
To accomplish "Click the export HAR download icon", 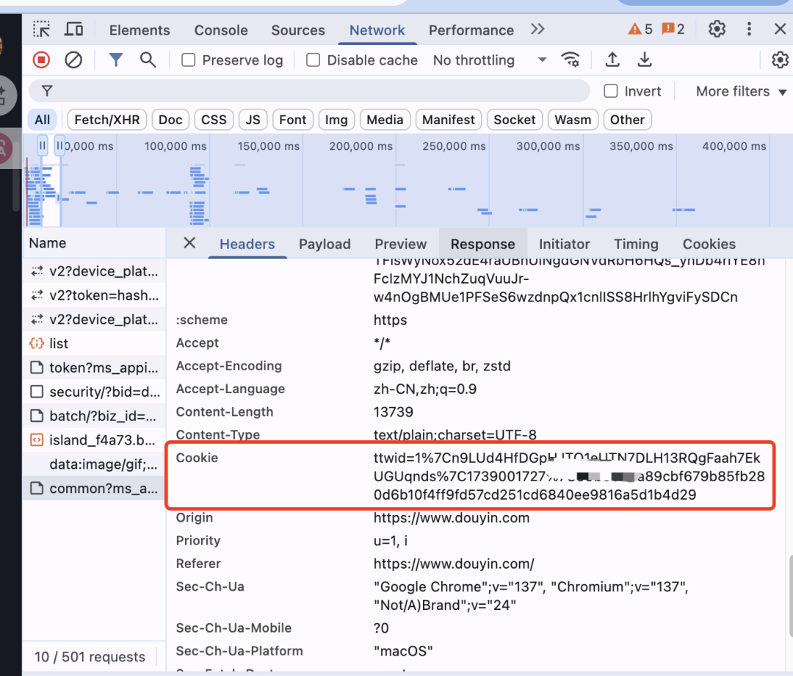I will coord(645,60).
